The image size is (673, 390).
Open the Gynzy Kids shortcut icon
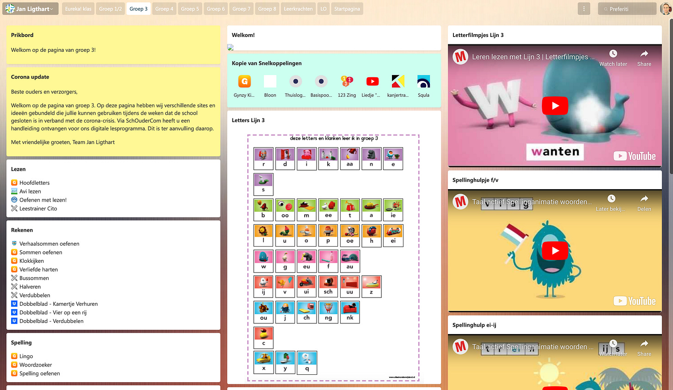244,81
